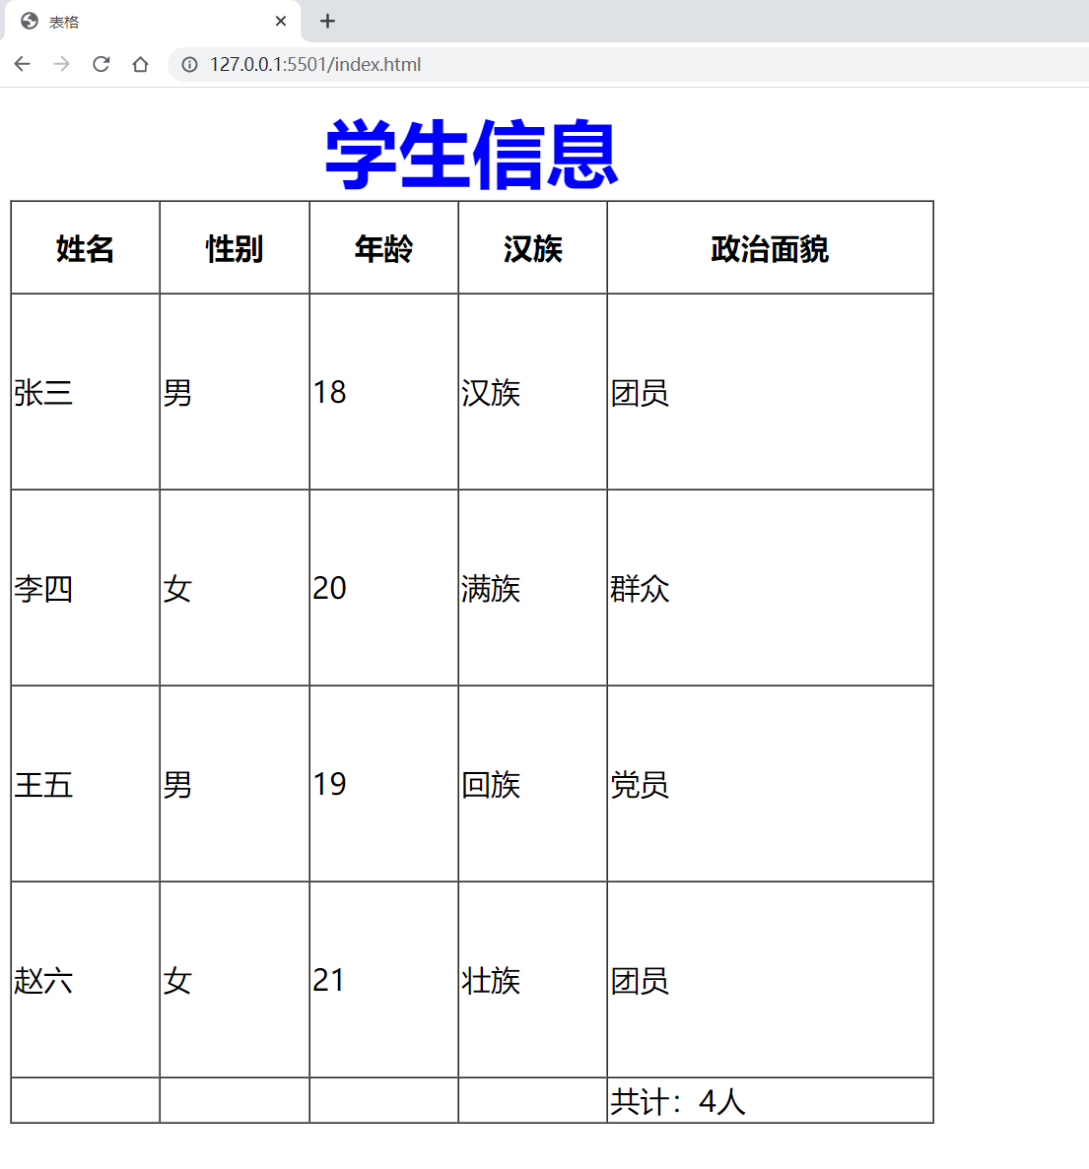Click the 群众 cell
The width and height of the screenshot is (1089, 1169).
(770, 588)
